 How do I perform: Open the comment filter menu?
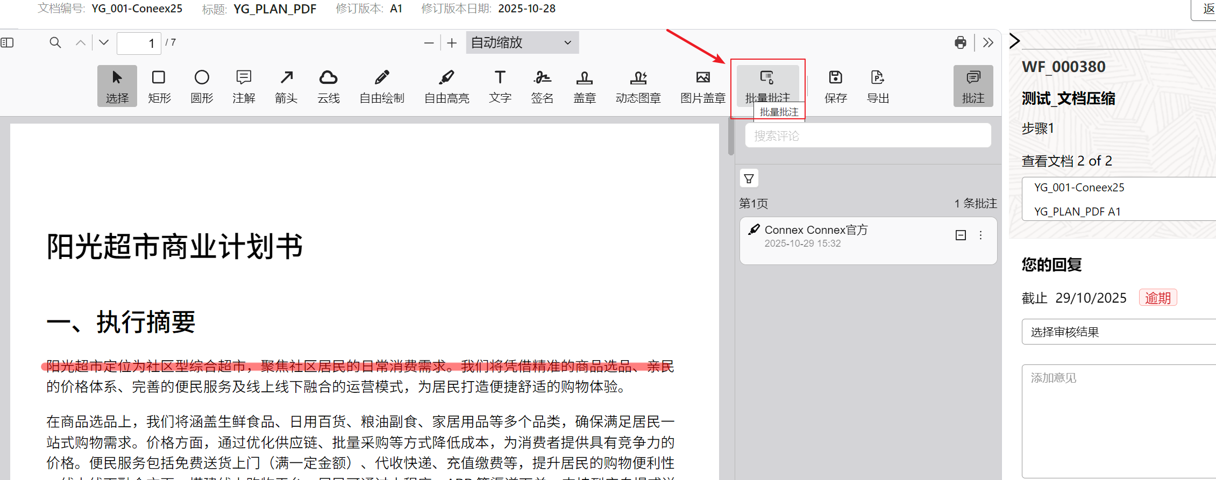pos(749,178)
